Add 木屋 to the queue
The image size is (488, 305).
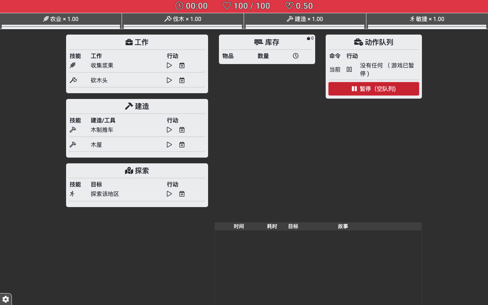click(x=182, y=145)
